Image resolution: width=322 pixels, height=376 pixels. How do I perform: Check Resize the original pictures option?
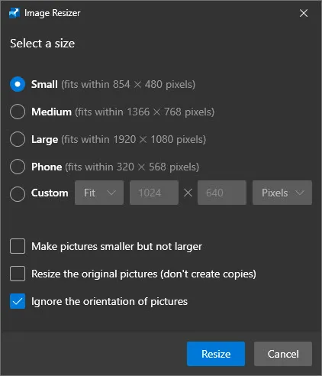click(18, 274)
